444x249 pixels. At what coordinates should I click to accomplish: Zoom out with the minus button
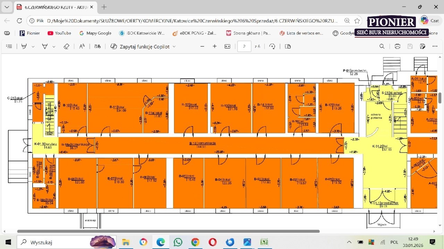pos(203,46)
